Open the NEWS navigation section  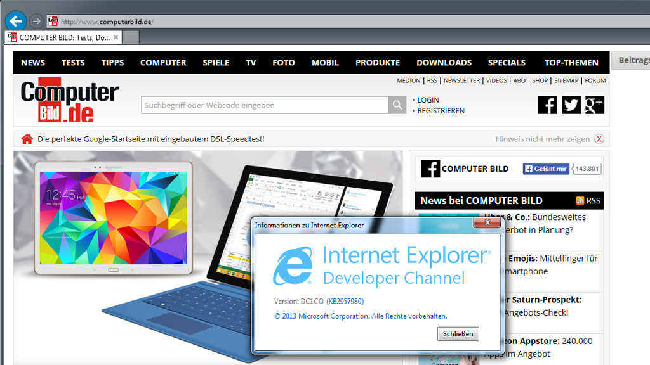click(x=33, y=62)
